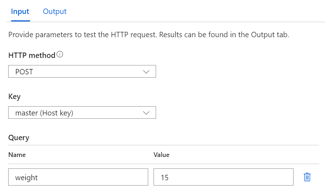Click the query value field containing 15
325x192 pixels.
pos(223,177)
